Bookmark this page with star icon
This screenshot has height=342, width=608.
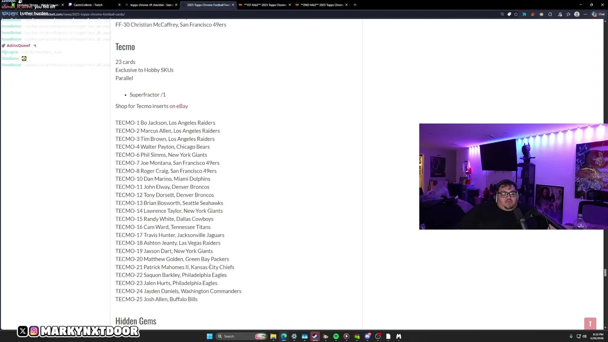(x=515, y=14)
